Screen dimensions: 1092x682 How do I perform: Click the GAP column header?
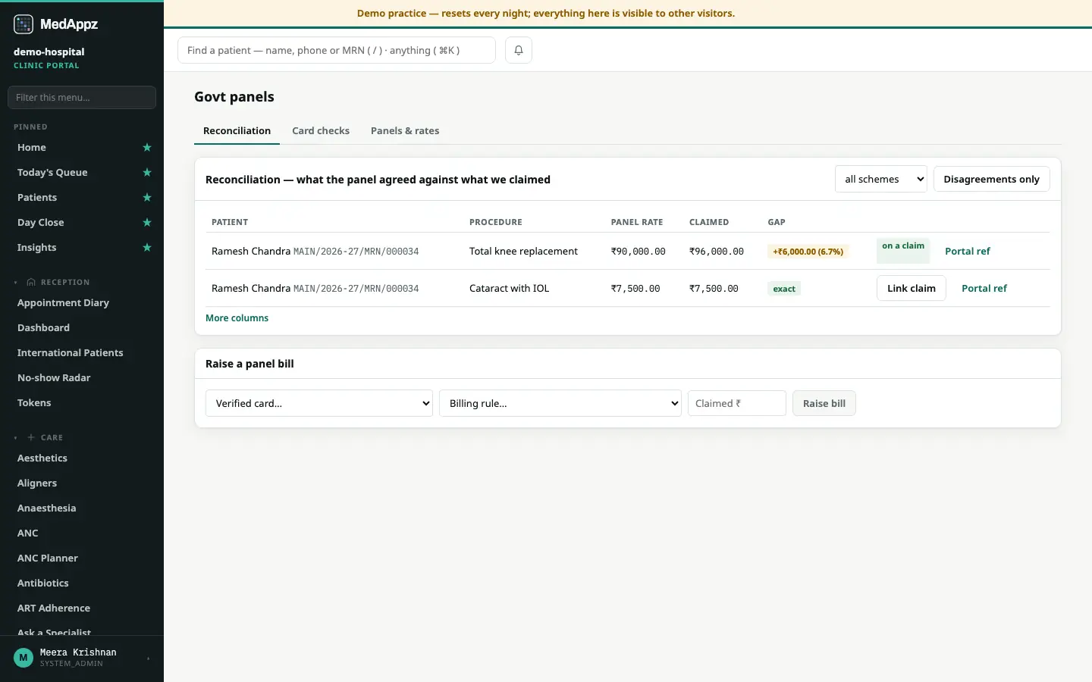point(777,222)
